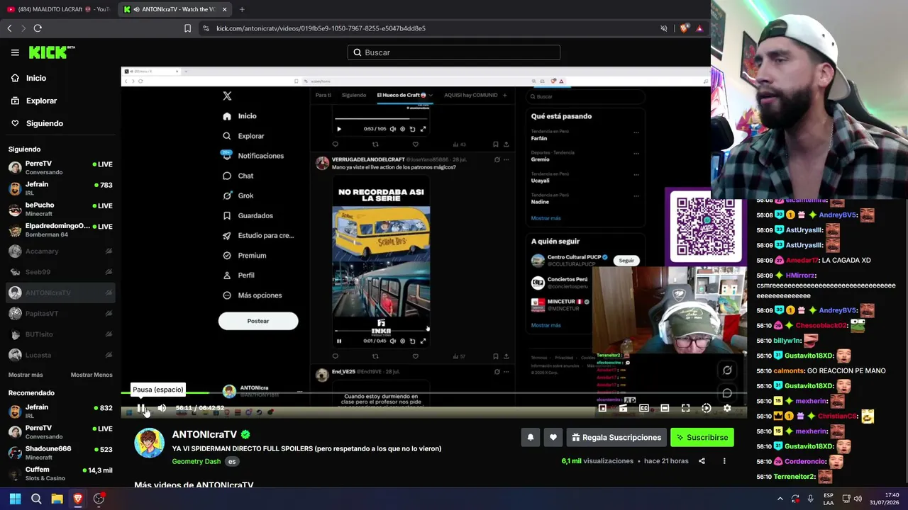
Task: Open the playback speed control
Action: (x=707, y=408)
